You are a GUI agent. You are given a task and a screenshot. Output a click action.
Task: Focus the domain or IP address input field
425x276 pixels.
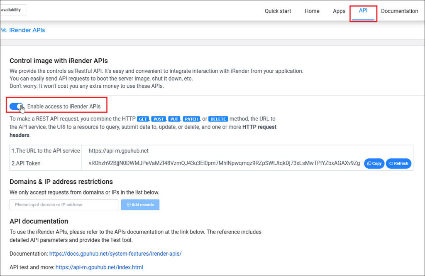click(64, 205)
